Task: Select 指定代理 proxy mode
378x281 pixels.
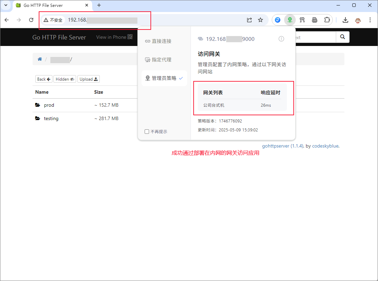Action: (x=158, y=60)
